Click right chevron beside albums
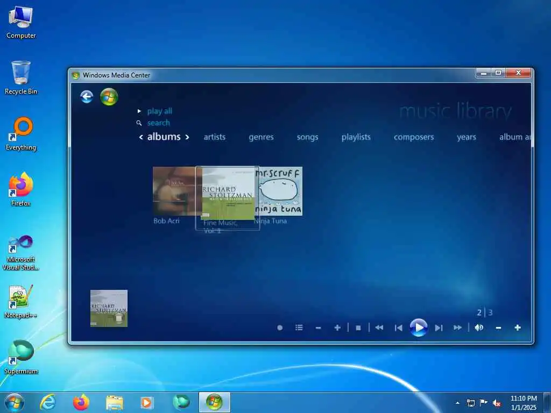 tap(187, 137)
